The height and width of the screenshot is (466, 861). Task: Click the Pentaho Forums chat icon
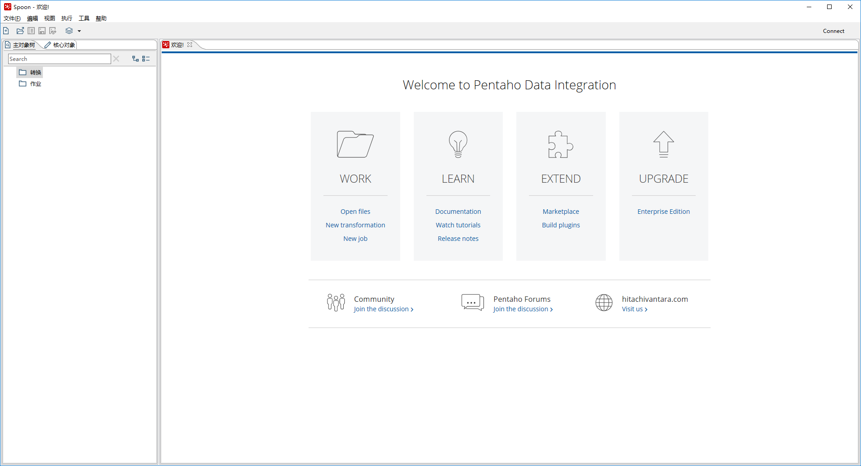[473, 302]
